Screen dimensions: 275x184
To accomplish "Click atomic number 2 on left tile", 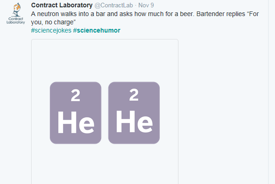I will tap(75, 95).
